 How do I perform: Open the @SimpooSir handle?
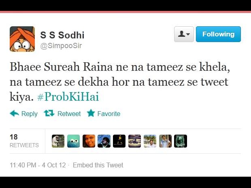[x=61, y=46]
